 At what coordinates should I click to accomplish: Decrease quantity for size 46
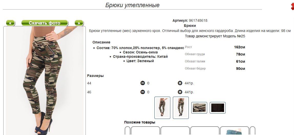point(143,92)
